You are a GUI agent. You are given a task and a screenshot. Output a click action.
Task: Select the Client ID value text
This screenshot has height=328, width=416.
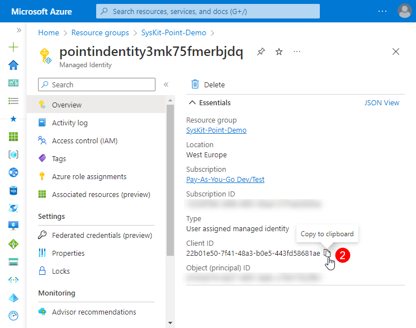click(253, 254)
